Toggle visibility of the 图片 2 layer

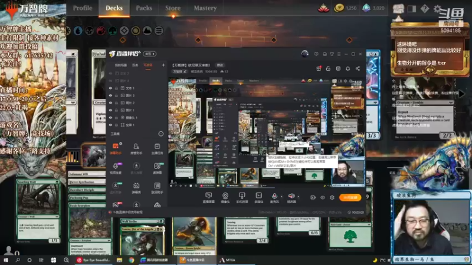point(110,102)
